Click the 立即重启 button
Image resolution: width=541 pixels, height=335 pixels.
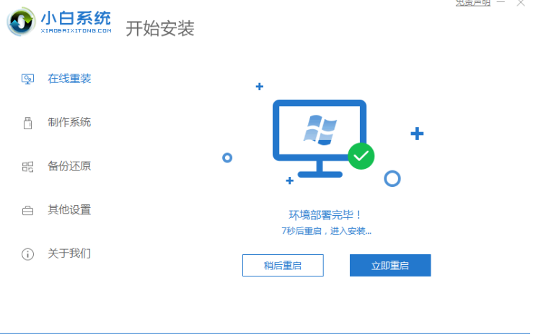pyautogui.click(x=390, y=265)
